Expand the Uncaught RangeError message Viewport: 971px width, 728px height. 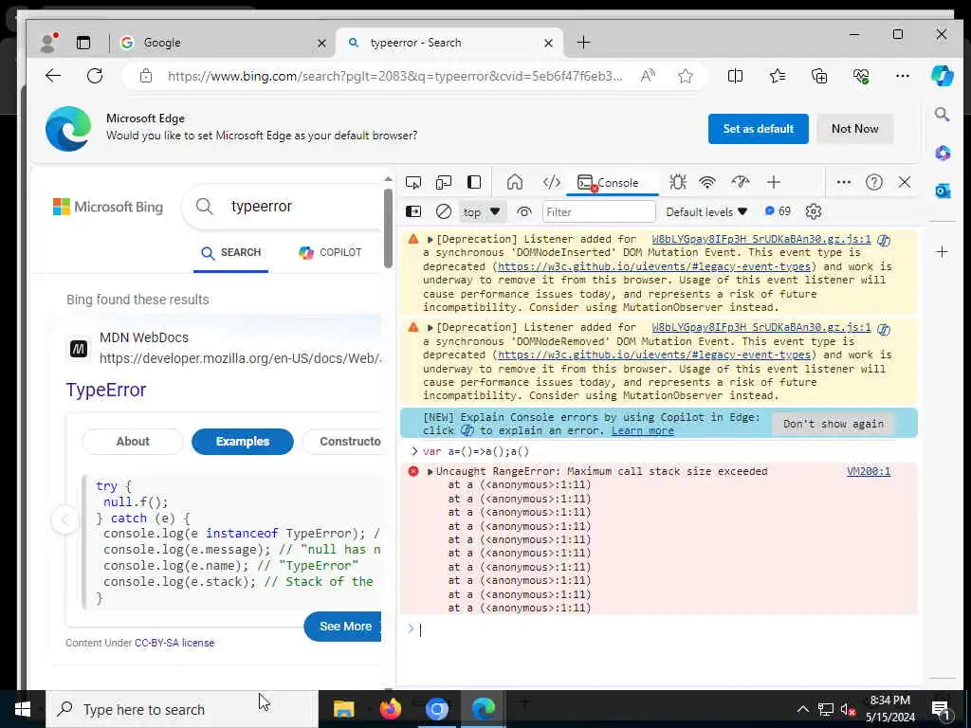[x=430, y=472]
